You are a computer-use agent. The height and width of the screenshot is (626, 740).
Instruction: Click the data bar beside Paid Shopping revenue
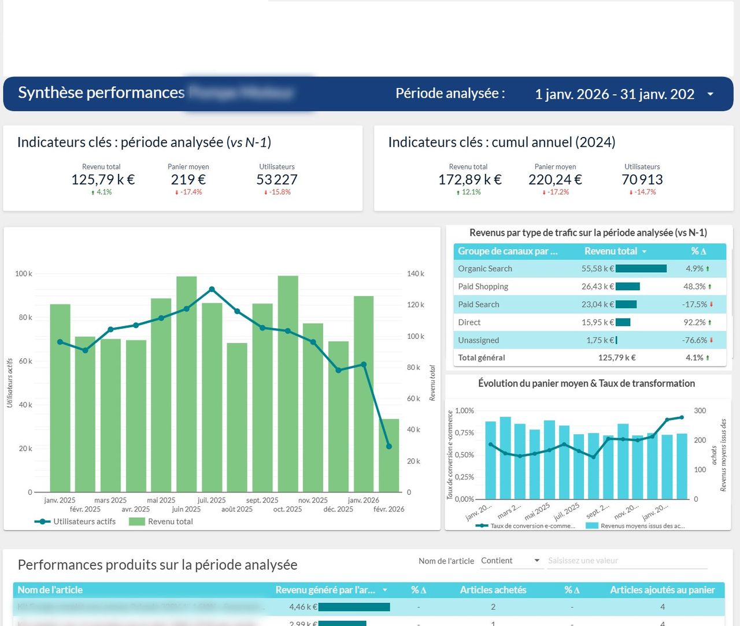pos(627,286)
